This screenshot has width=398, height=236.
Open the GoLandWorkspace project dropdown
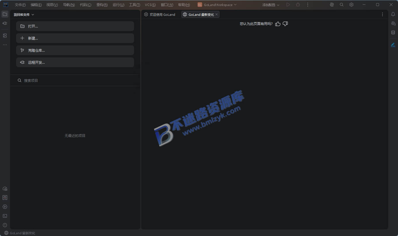(217, 5)
